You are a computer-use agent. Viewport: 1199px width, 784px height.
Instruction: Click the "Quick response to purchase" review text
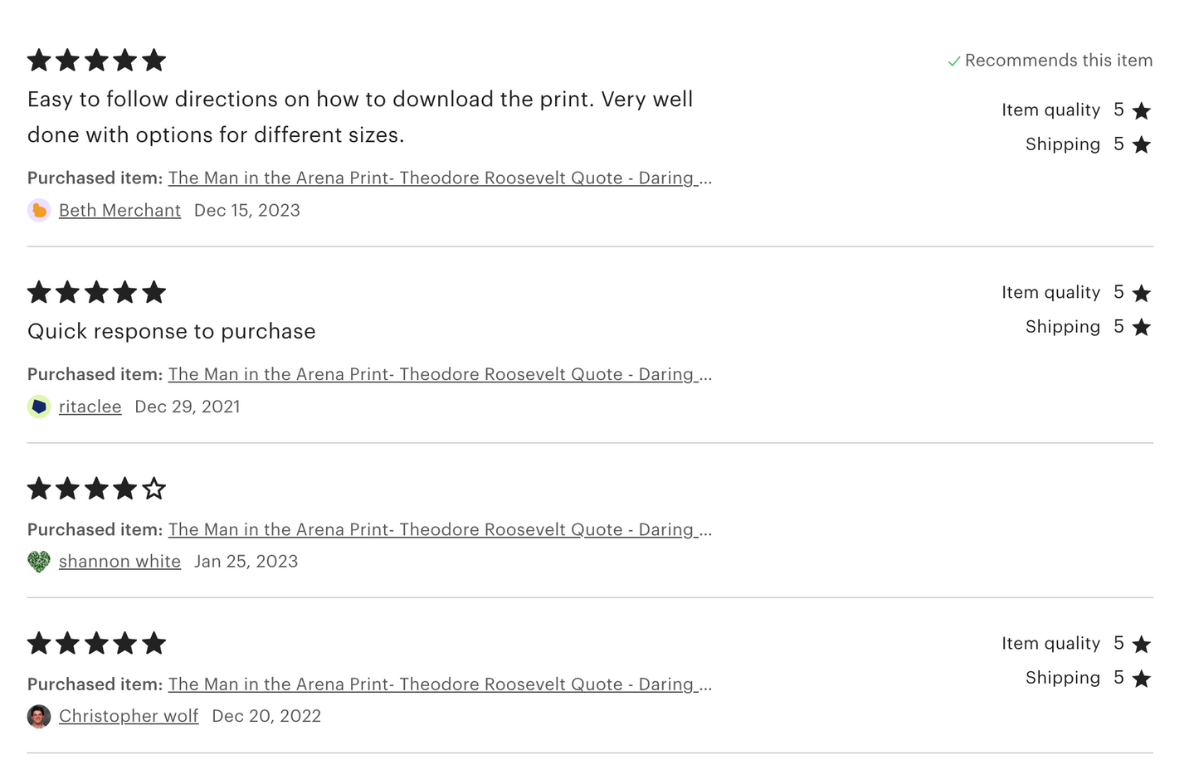[172, 332]
